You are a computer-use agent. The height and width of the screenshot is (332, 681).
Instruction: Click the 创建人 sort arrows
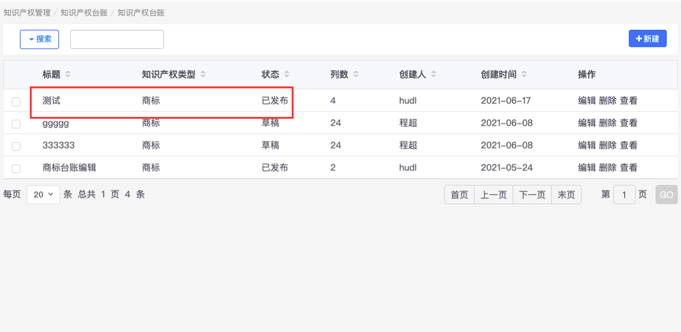(x=433, y=75)
